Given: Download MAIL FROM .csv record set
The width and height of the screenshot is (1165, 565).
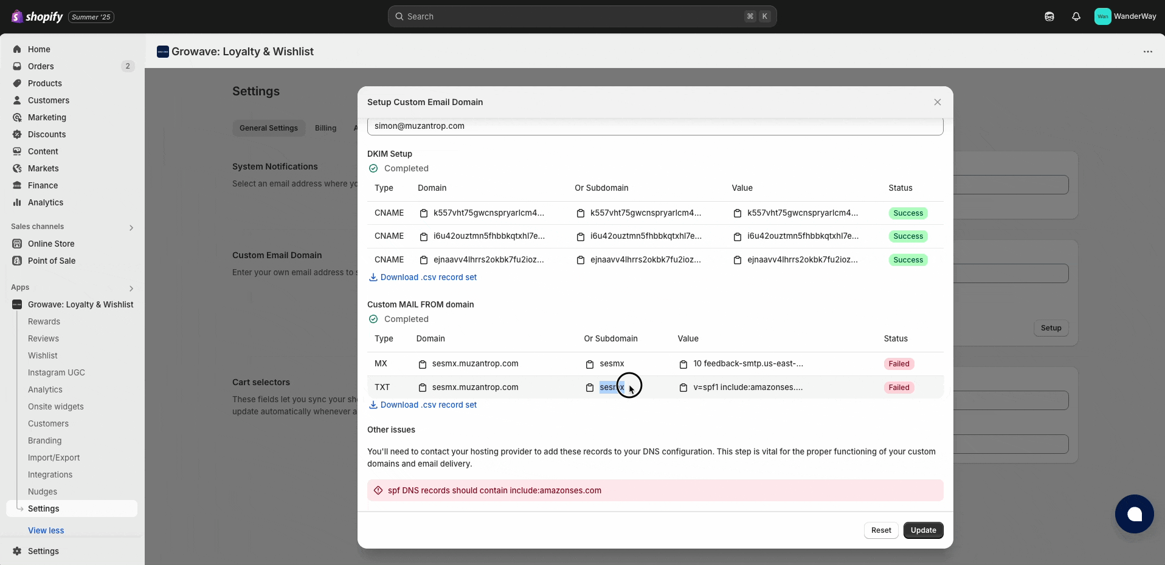Looking at the screenshot, I should coord(423,405).
